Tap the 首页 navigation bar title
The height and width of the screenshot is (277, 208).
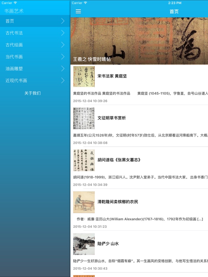click(x=174, y=12)
